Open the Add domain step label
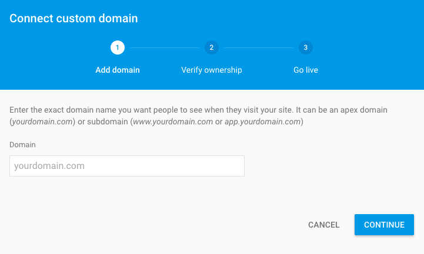The height and width of the screenshot is (254, 424). pyautogui.click(x=118, y=70)
